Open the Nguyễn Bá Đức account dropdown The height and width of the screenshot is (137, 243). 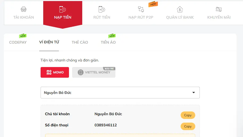[120, 93]
